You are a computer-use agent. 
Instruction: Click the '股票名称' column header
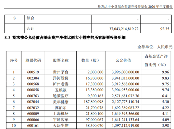(61, 60)
